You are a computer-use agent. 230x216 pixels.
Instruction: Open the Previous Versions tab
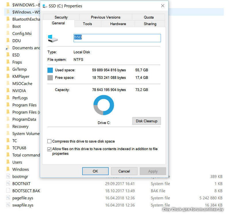(106, 17)
